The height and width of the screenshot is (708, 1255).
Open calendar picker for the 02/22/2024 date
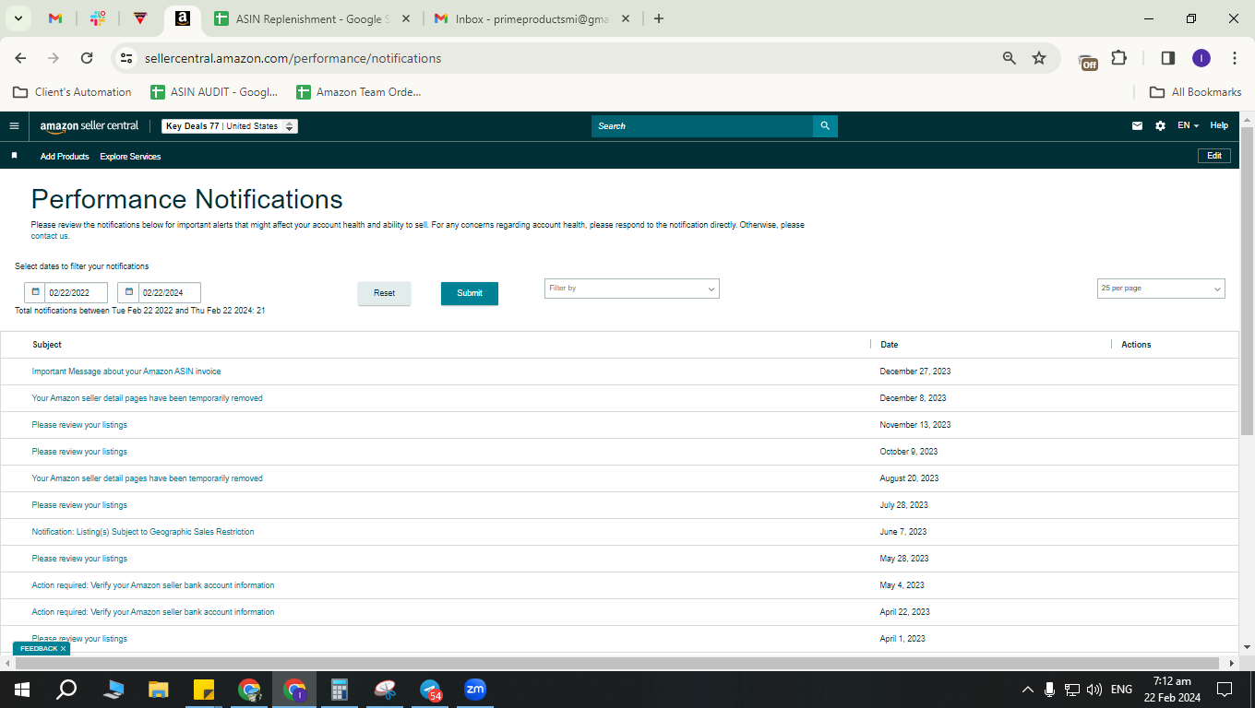coord(128,292)
